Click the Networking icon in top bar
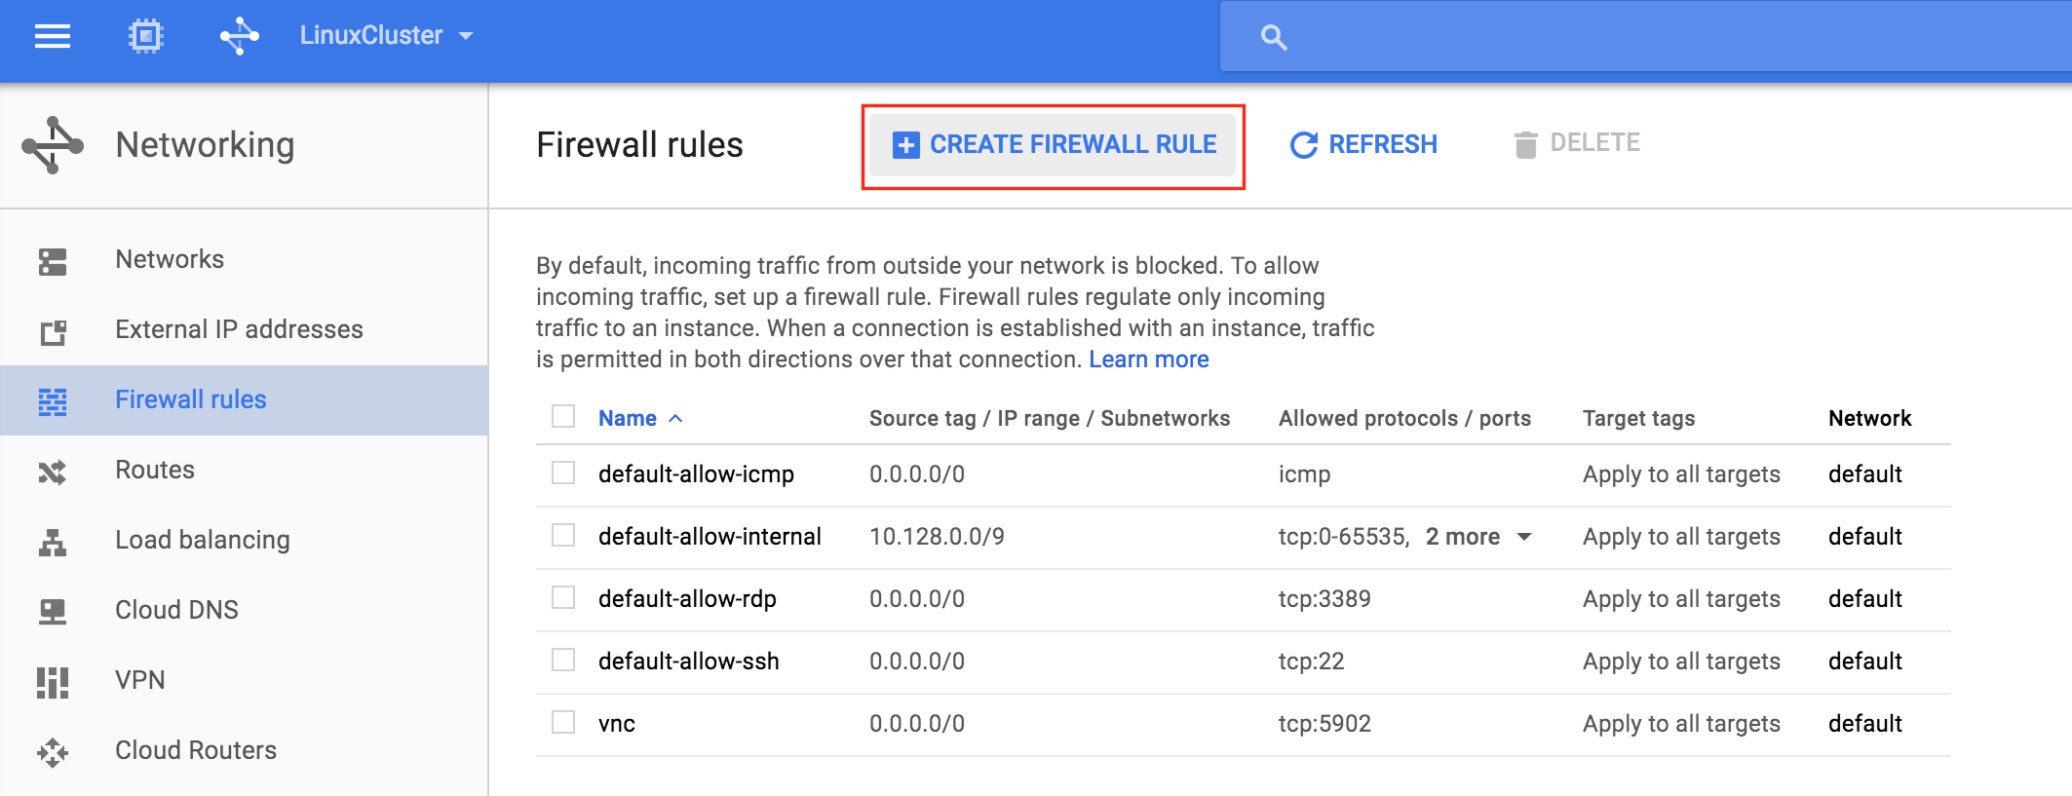Viewport: 2072px width, 796px height. [x=239, y=36]
